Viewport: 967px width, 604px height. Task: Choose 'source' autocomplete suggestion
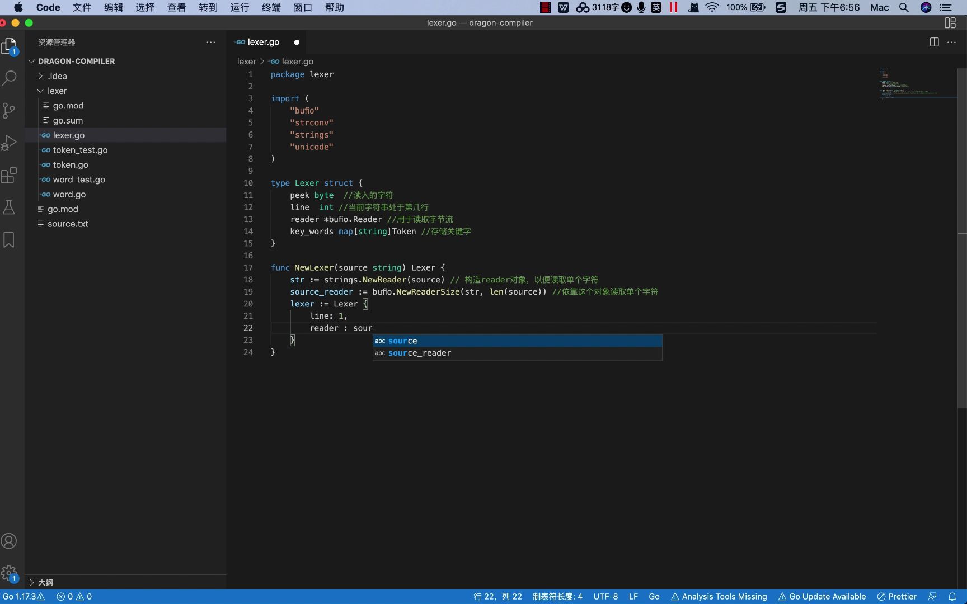coord(518,341)
